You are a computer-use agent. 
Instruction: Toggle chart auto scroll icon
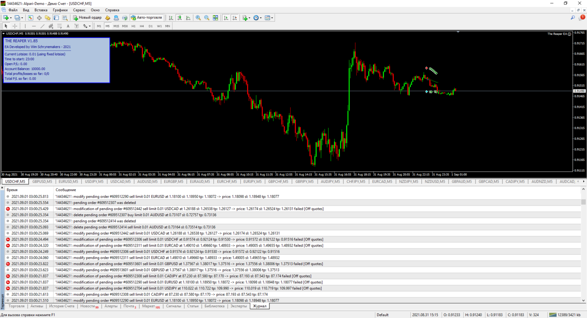click(x=226, y=18)
